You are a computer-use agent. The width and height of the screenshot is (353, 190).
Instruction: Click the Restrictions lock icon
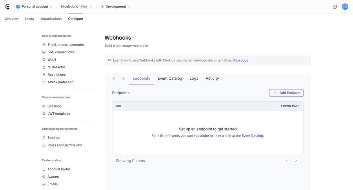(44, 75)
